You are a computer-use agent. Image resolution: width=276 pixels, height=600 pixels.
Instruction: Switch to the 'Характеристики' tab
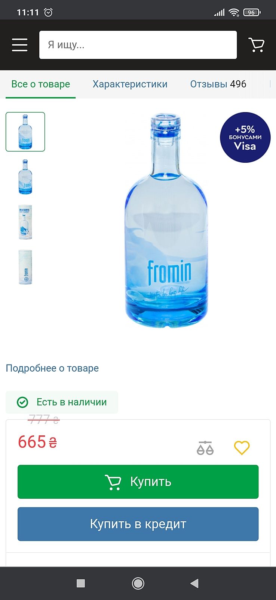[x=130, y=84]
